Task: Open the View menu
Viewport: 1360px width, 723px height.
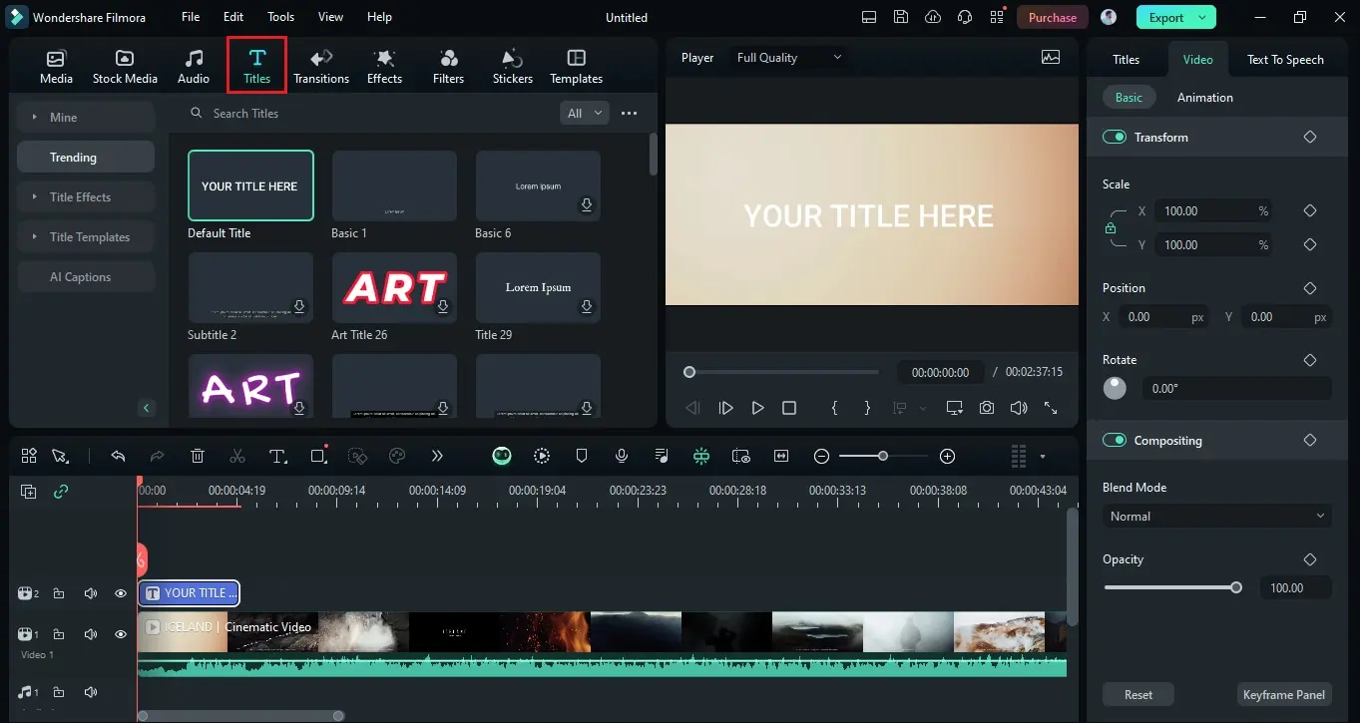Action: (330, 17)
